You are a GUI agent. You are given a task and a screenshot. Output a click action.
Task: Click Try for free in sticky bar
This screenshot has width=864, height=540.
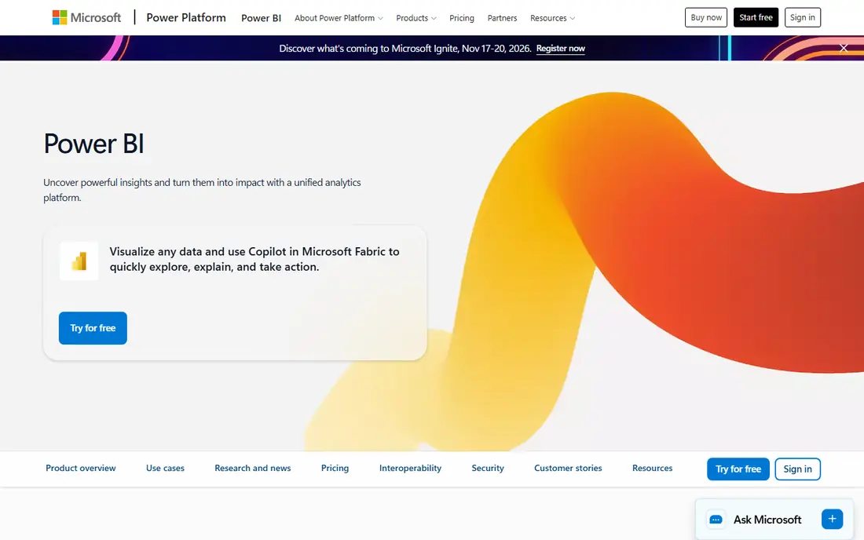738,469
